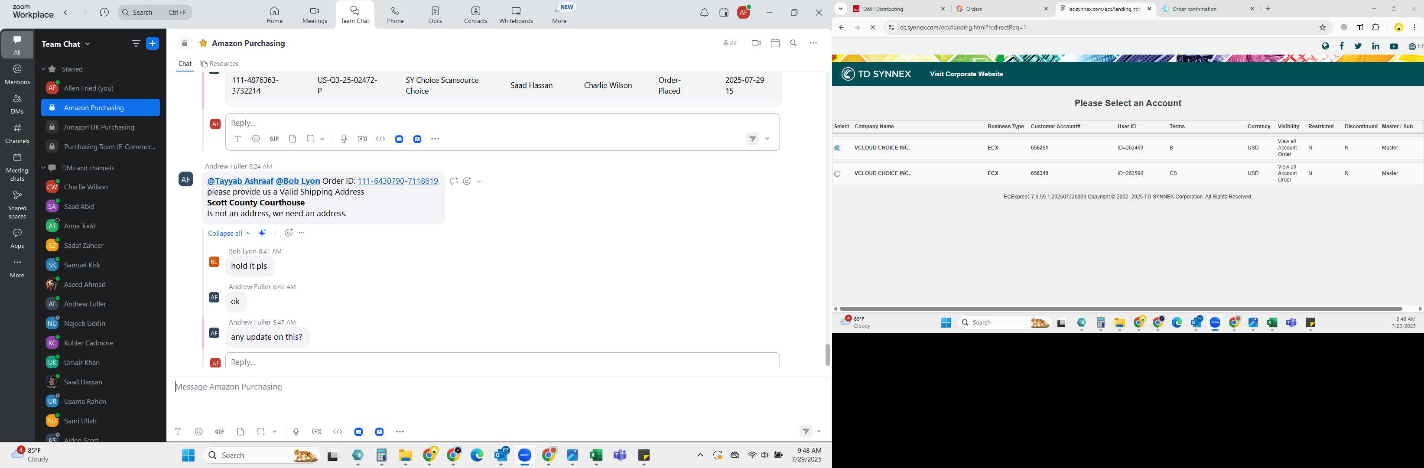Image resolution: width=1424 pixels, height=468 pixels.
Task: Switch to Resources tab in channel
Action: click(x=219, y=64)
